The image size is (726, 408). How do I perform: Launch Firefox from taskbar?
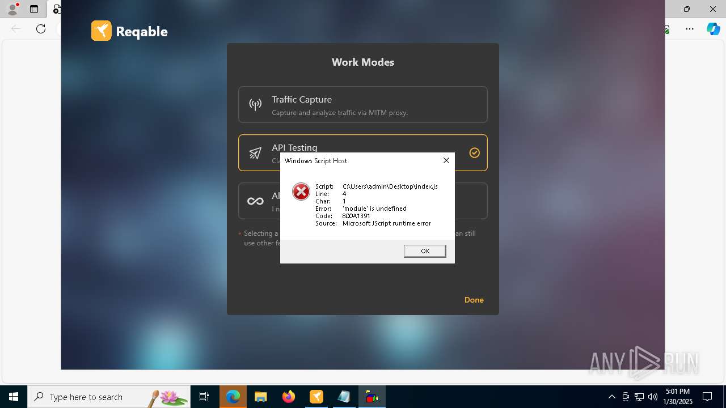coord(289,397)
